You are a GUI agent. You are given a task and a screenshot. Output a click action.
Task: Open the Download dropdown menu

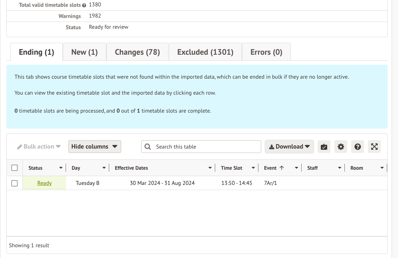(289, 147)
